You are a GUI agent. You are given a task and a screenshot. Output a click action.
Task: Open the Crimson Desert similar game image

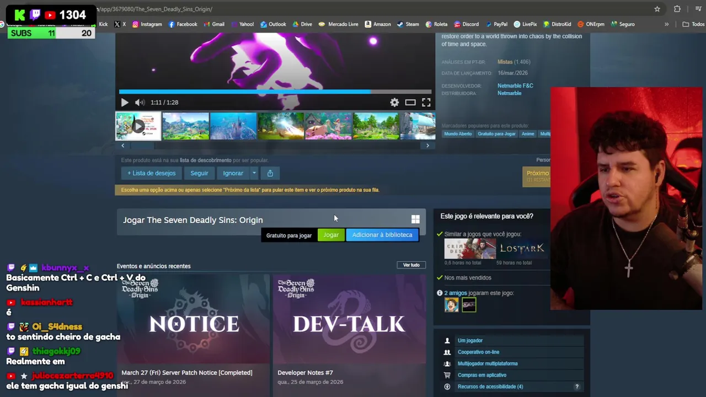[x=470, y=249]
